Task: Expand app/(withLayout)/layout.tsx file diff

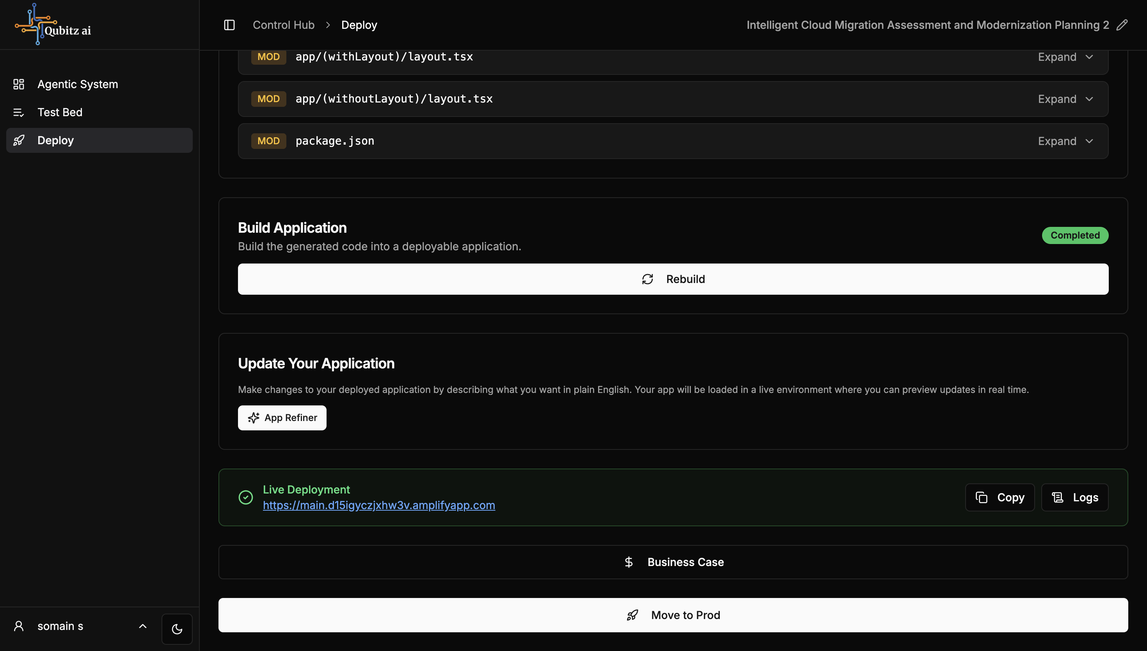Action: pos(1065,57)
